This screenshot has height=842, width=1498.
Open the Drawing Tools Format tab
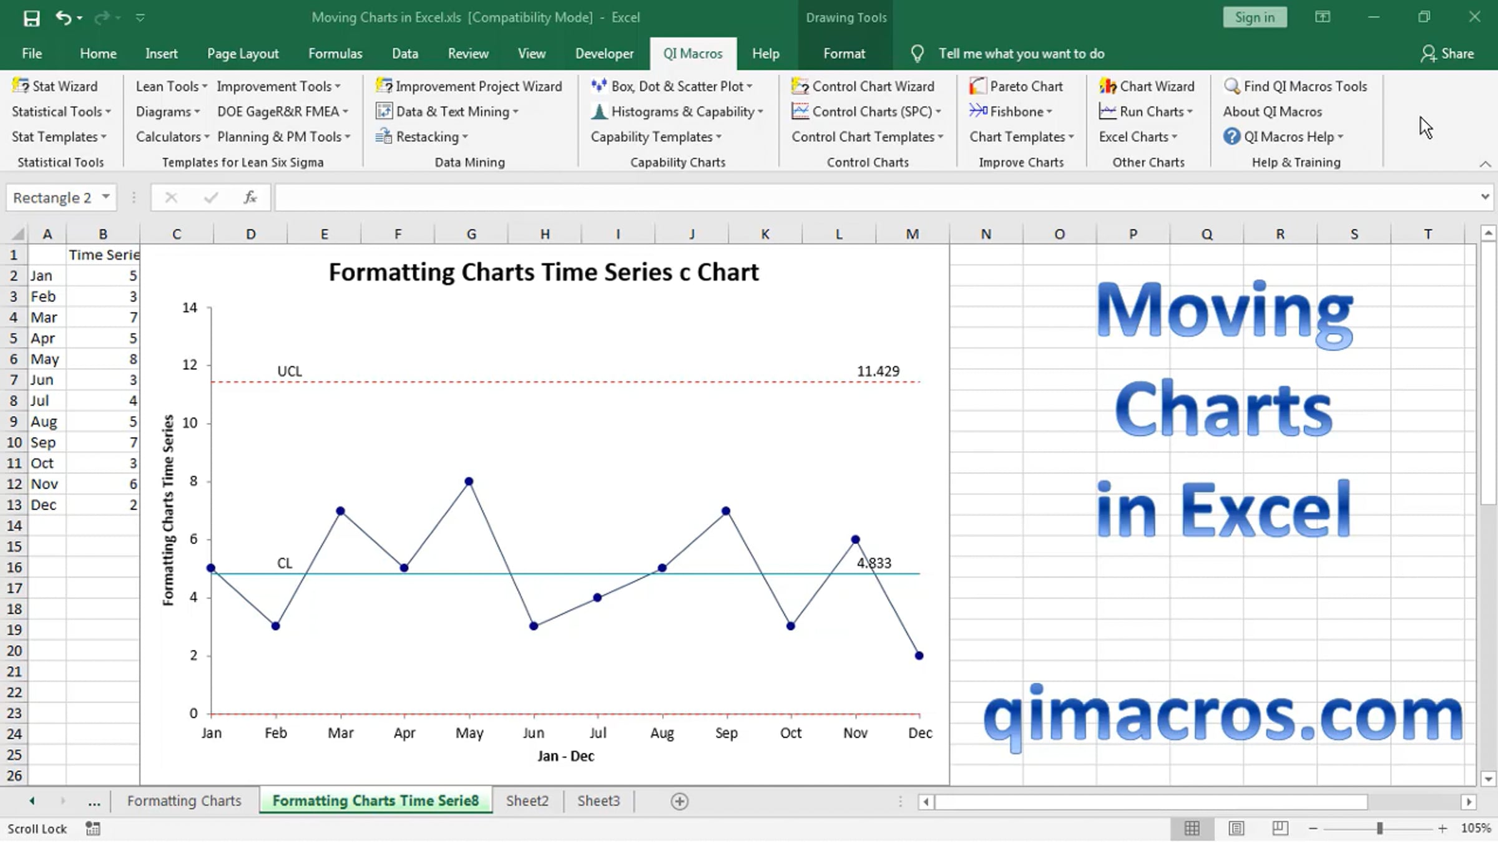844,54
